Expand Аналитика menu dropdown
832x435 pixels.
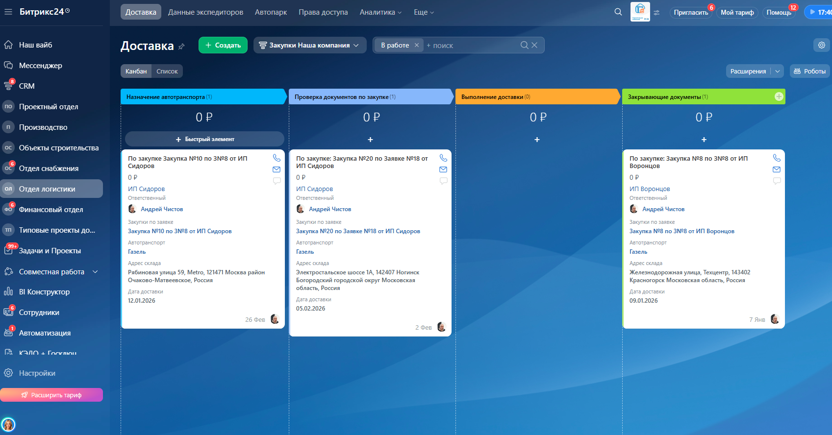(x=380, y=12)
